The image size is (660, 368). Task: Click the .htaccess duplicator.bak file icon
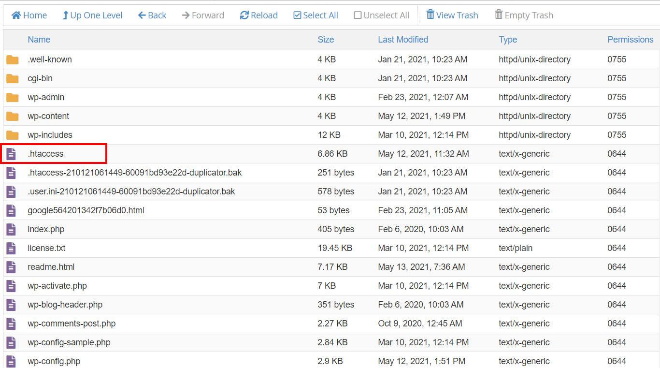pyautogui.click(x=11, y=173)
